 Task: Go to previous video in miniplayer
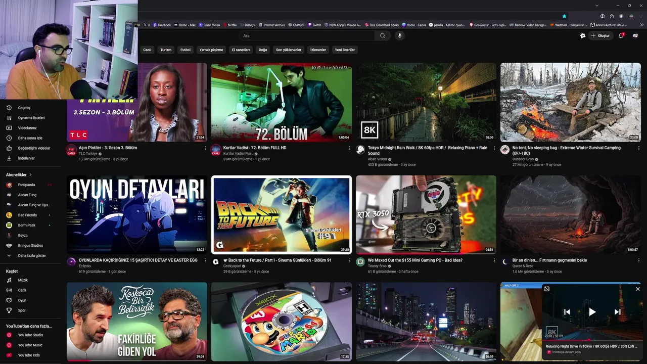[x=567, y=312]
